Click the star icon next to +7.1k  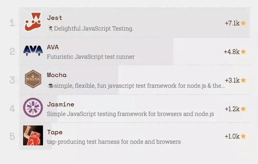tap(243, 23)
